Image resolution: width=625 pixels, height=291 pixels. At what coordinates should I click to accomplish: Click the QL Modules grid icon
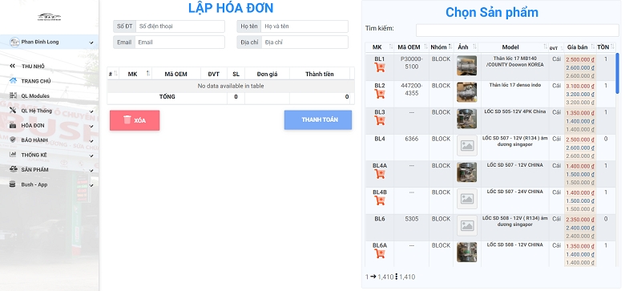click(x=13, y=95)
